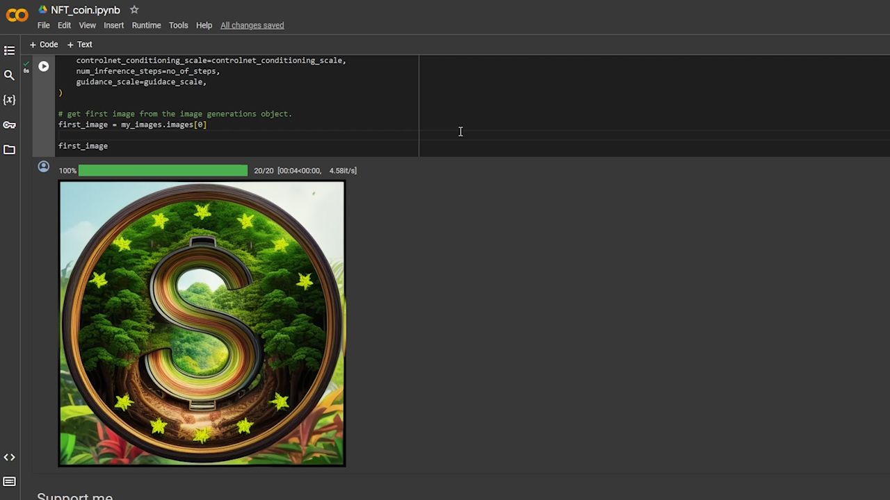The width and height of the screenshot is (890, 500).
Task: Open the Terminal panel icon
Action: coord(9,482)
